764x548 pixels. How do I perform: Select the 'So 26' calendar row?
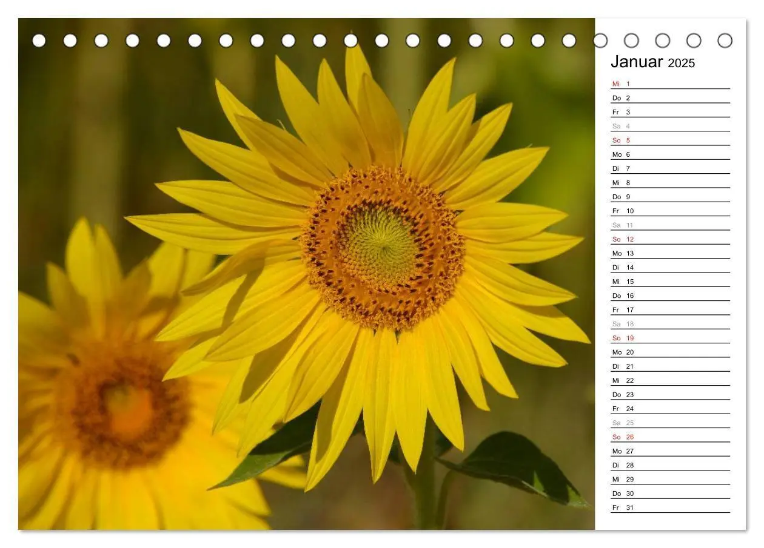[x=670, y=437]
